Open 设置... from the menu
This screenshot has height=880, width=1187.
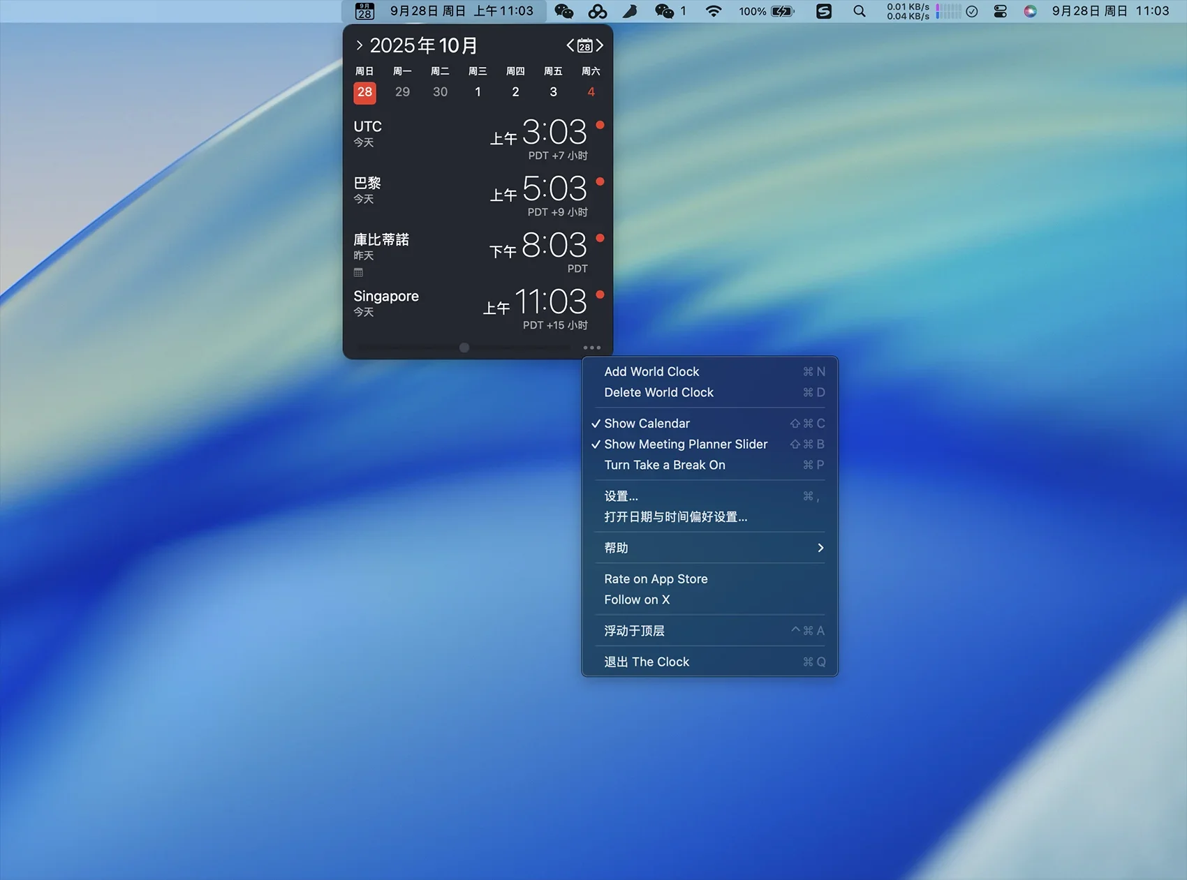point(709,496)
